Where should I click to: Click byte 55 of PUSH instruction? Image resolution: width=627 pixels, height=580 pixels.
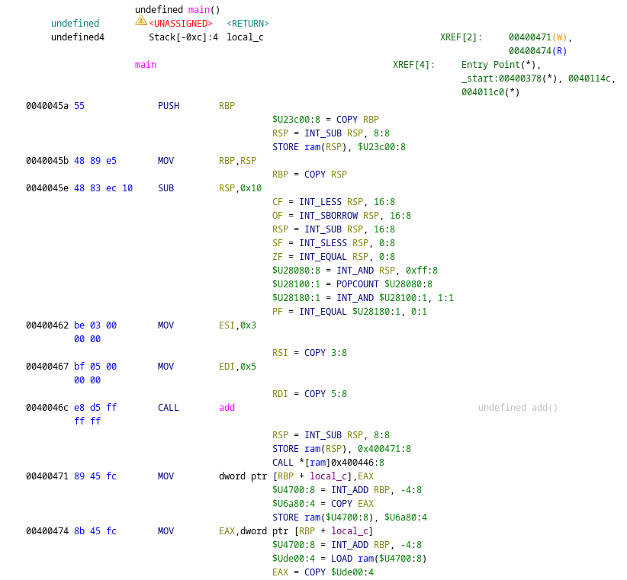point(79,106)
